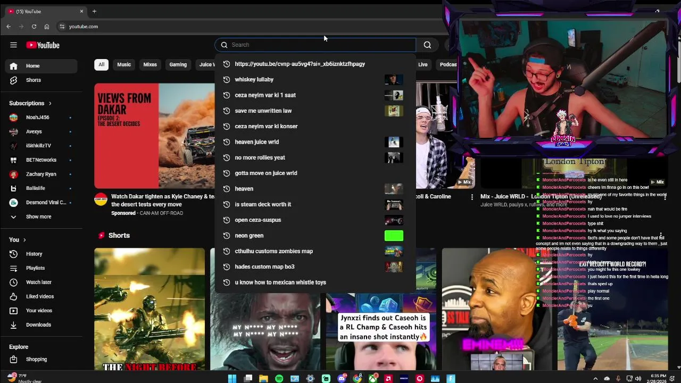Choose 'whiskey lullaby' search suggestion
Image resolution: width=681 pixels, height=383 pixels.
pos(315,80)
